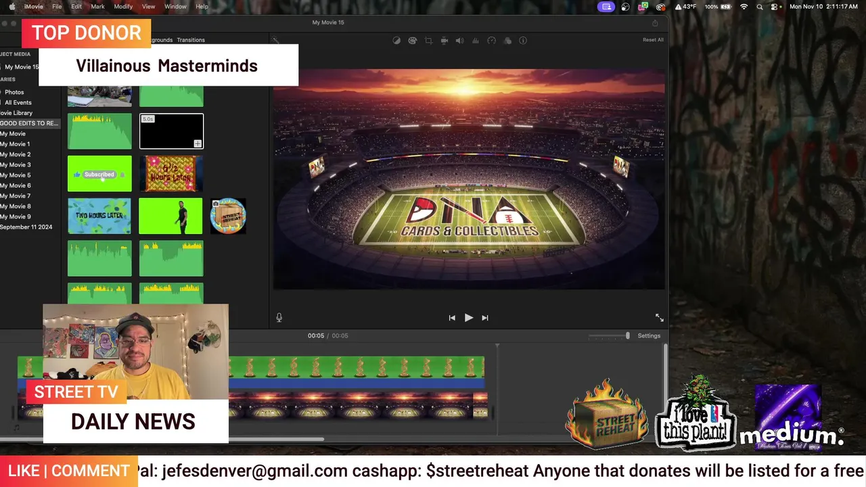This screenshot has width=866, height=487.
Task: Open the Volume adjustment tool
Action: click(459, 41)
